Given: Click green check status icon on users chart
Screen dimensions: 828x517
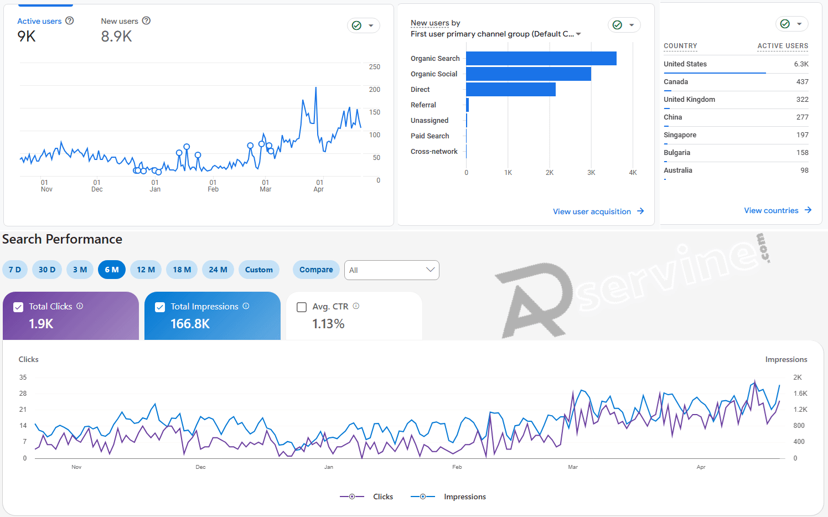Looking at the screenshot, I should [357, 25].
